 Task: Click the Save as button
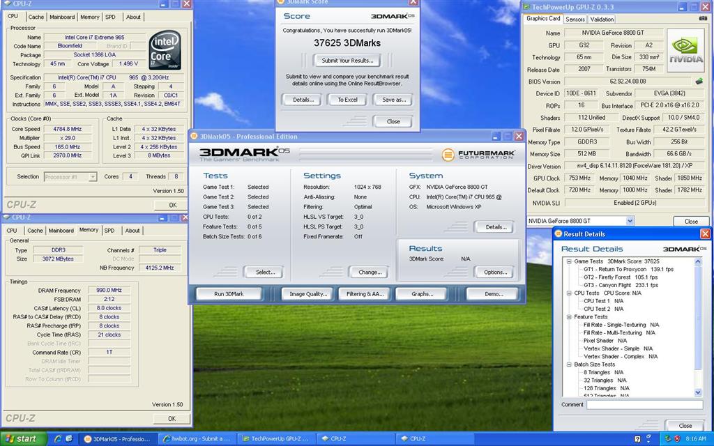click(x=393, y=99)
